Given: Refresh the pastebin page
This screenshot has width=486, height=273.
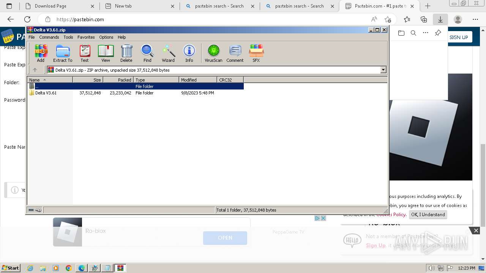Looking at the screenshot, I should 27,19.
